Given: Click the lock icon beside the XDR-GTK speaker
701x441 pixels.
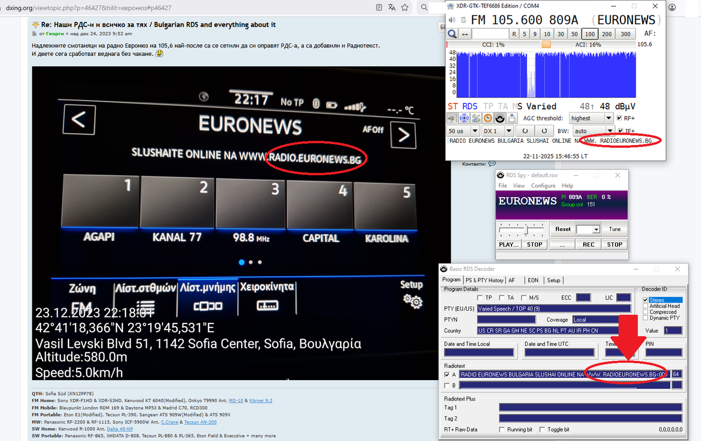Looking at the screenshot, I should (x=463, y=20).
